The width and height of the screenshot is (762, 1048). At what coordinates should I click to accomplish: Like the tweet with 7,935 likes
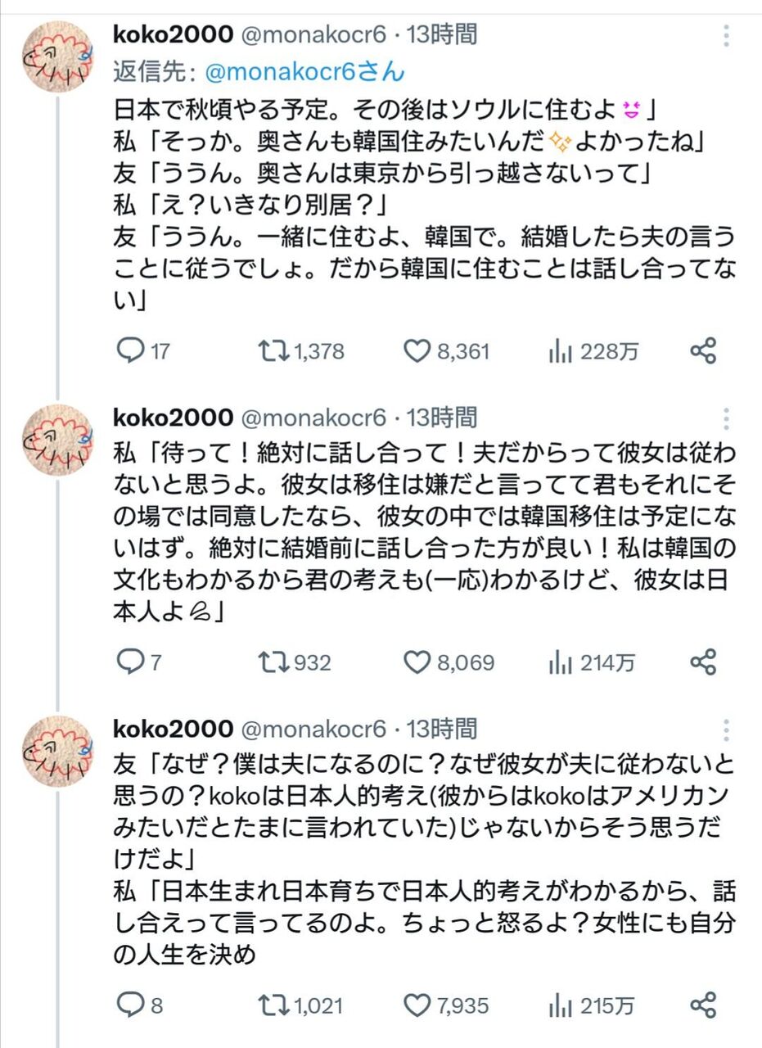(x=417, y=1005)
